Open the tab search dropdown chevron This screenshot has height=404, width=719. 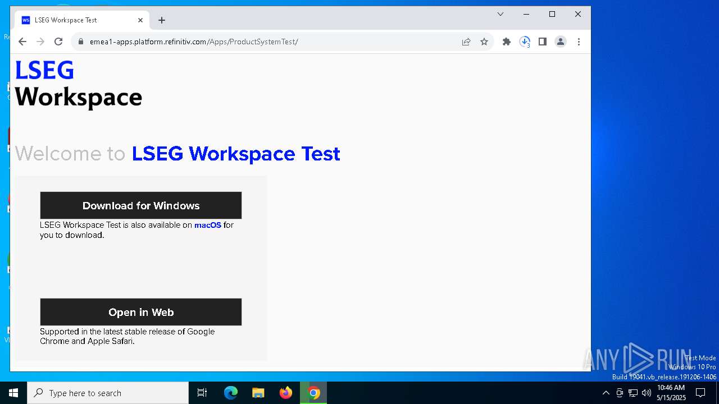(500, 14)
